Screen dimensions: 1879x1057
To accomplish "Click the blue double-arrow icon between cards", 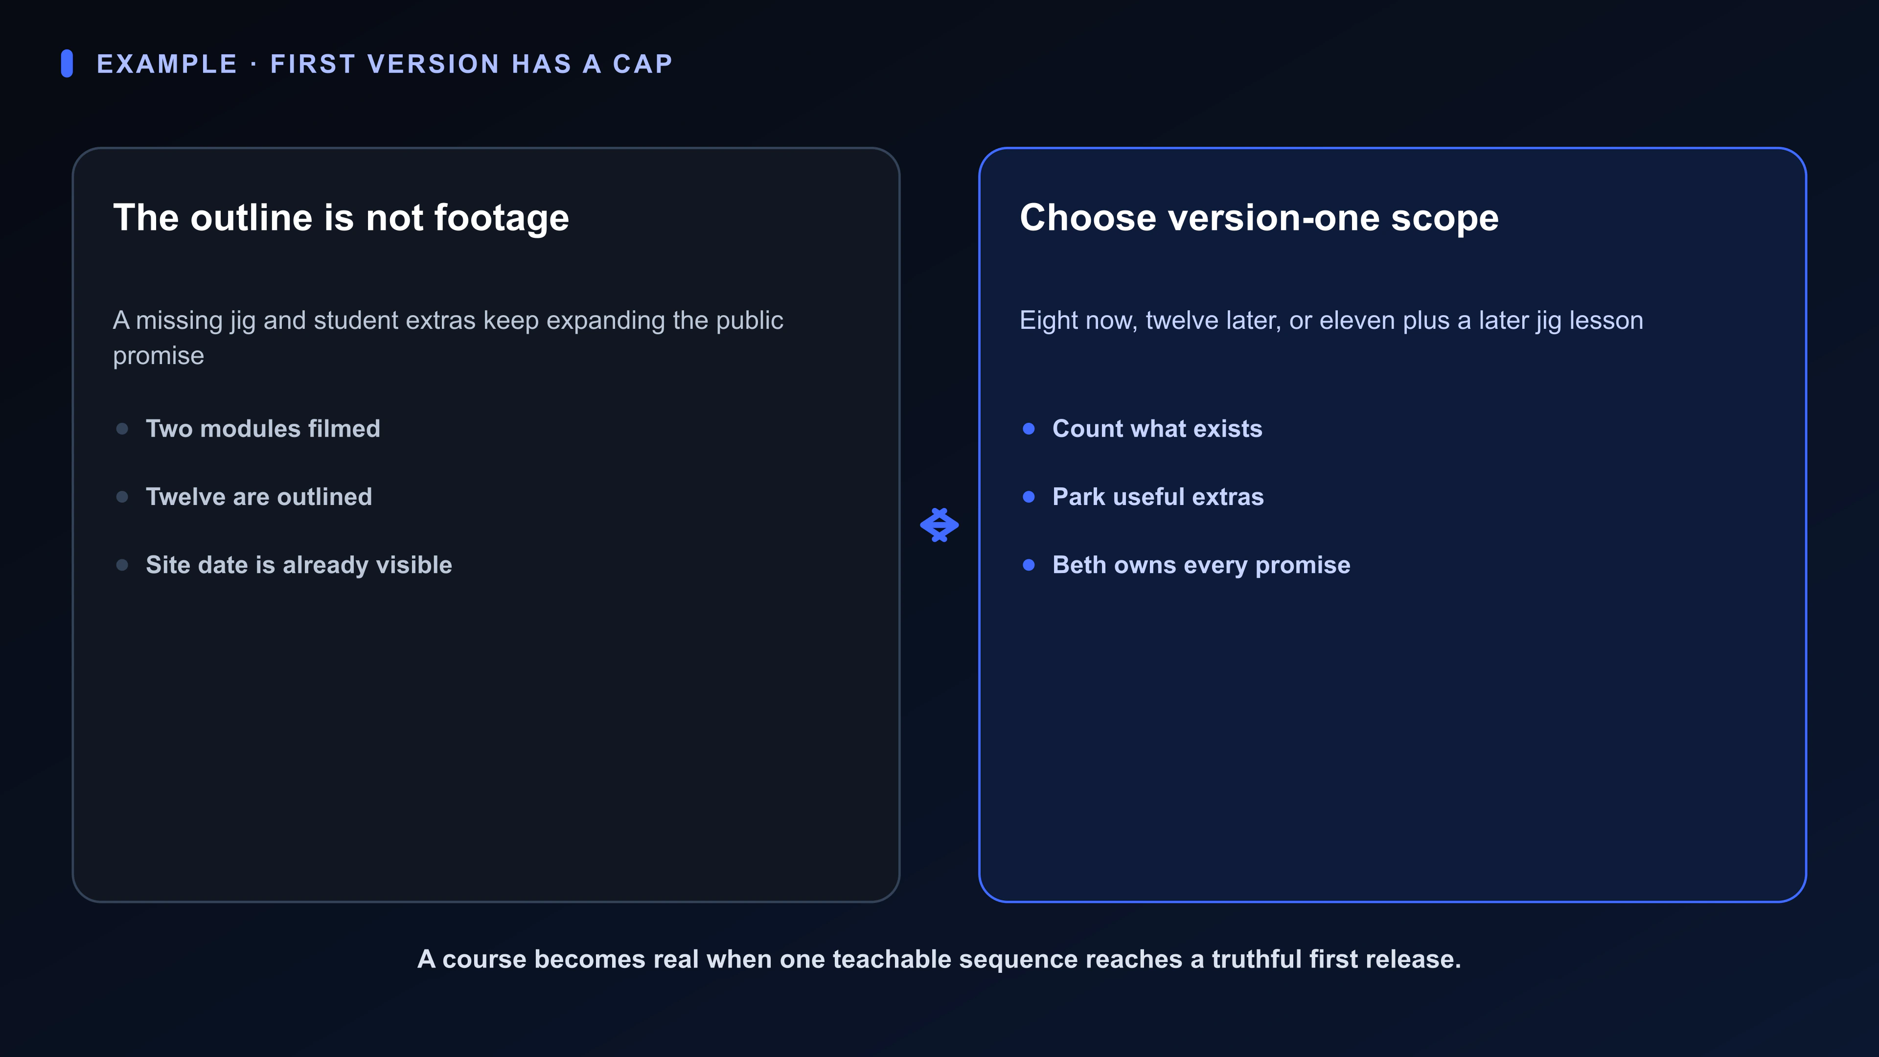I will [939, 525].
